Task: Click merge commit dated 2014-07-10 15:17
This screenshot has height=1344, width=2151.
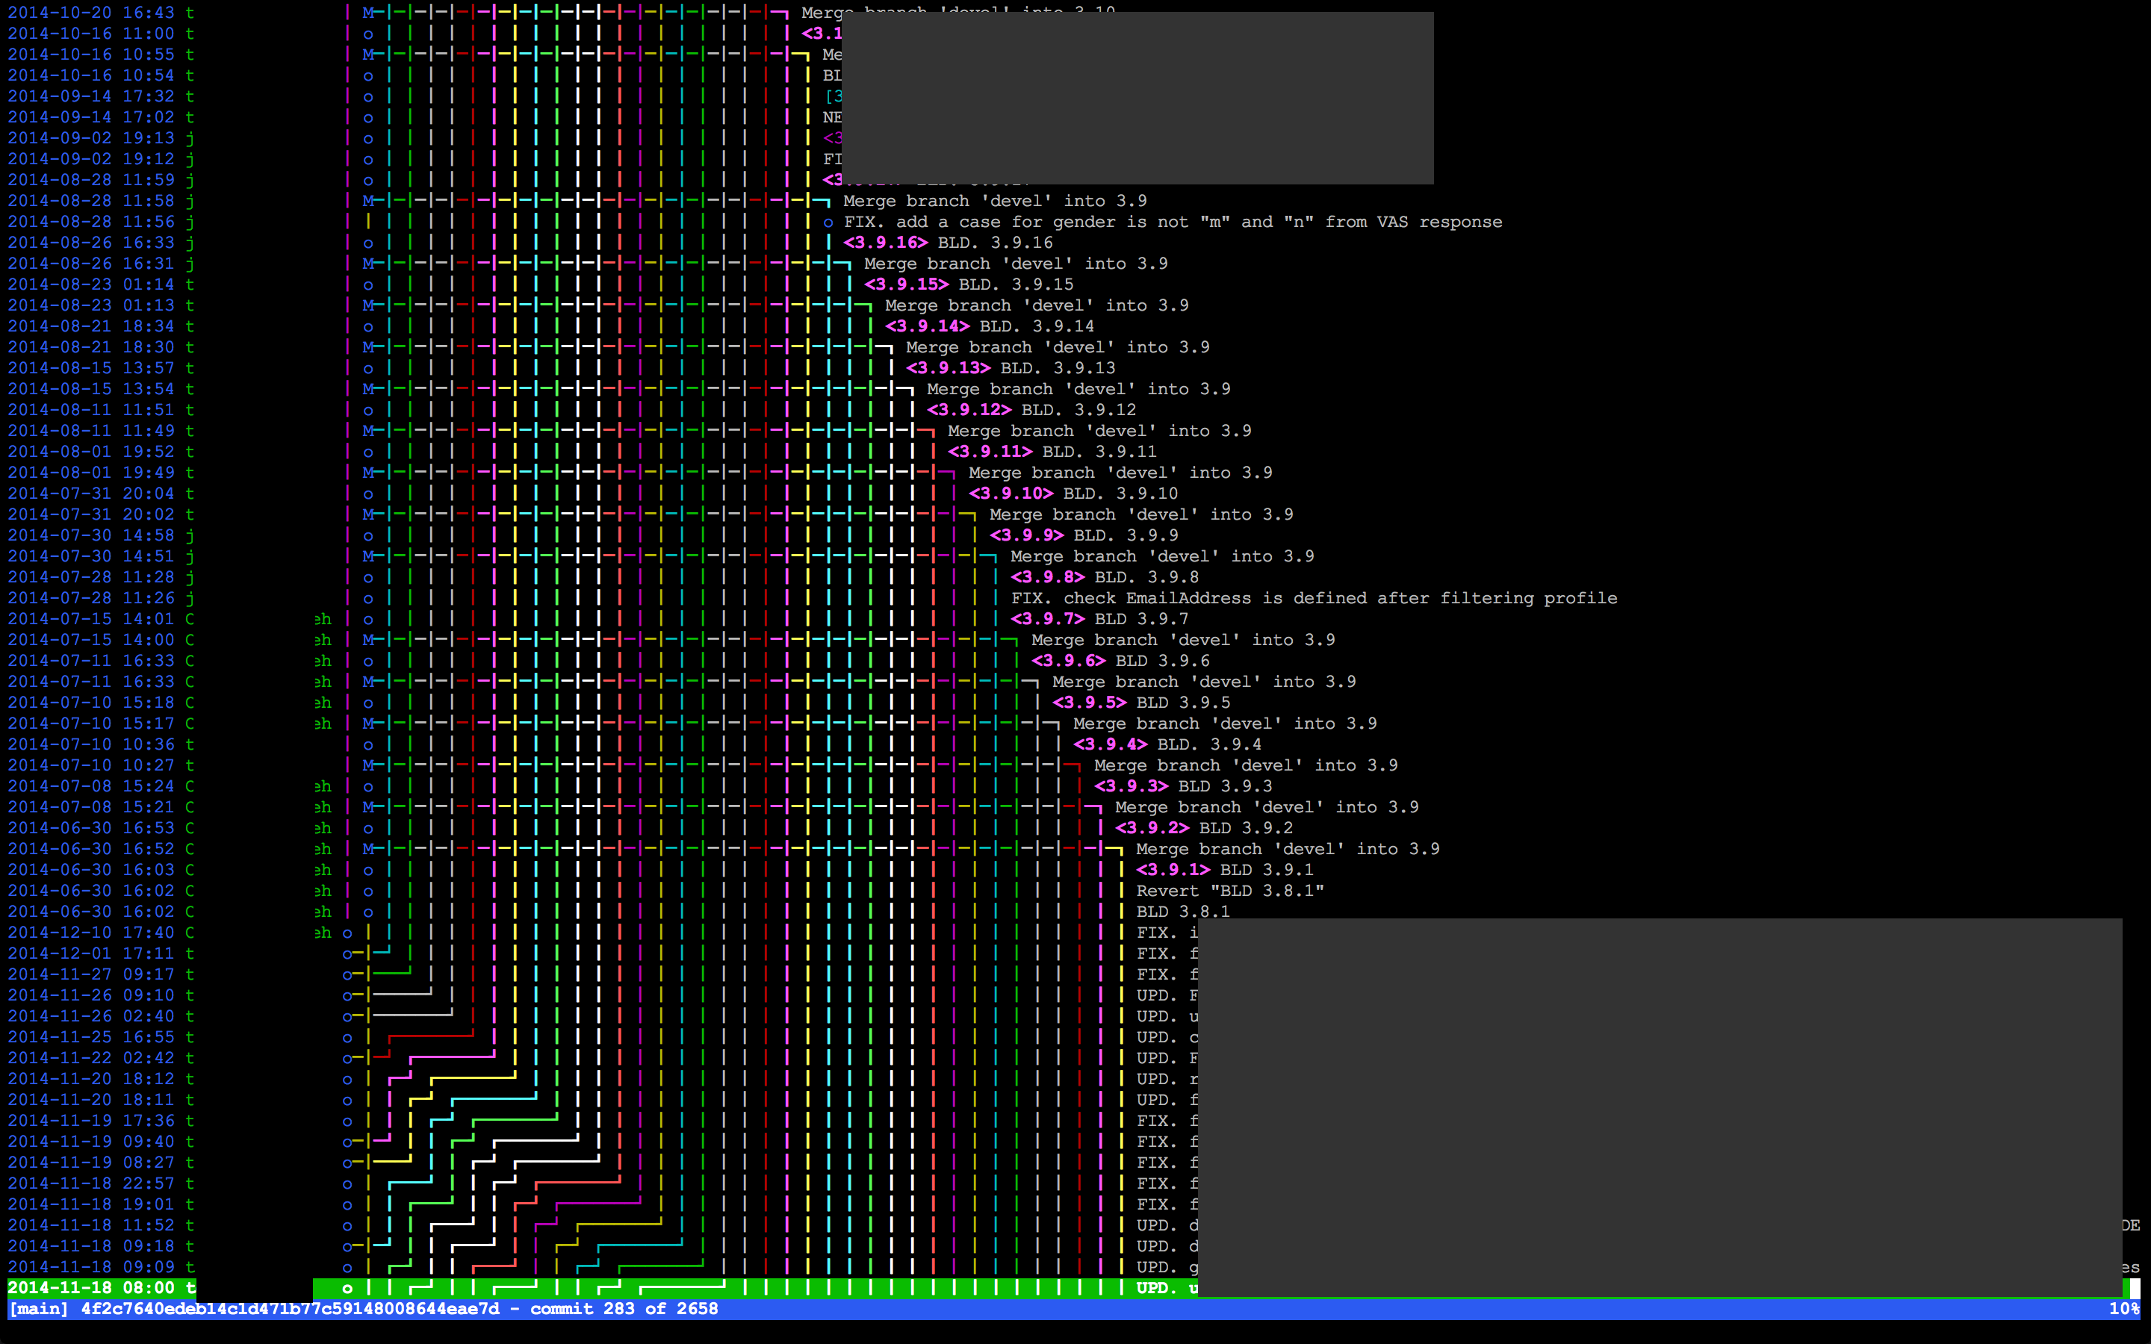Action: pyautogui.click(x=1225, y=724)
